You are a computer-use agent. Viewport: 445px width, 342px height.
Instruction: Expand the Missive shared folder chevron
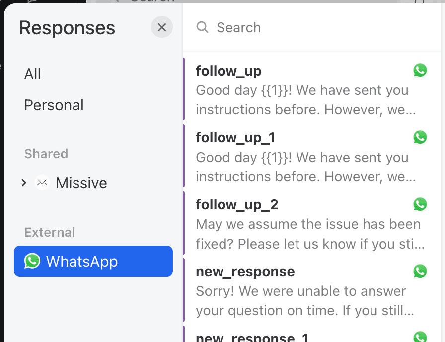click(24, 183)
